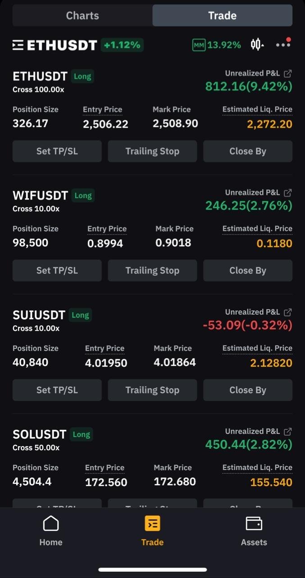Tap the candlestick chart settings icon
Viewport: 305px width, 578px height.
click(x=257, y=45)
